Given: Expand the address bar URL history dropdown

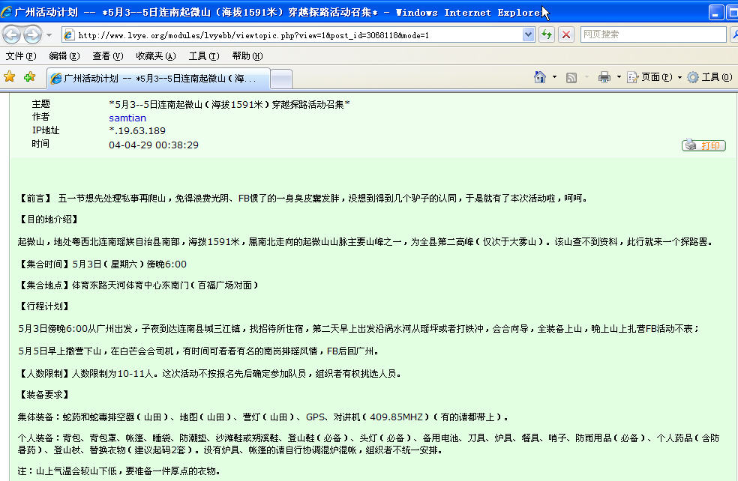Looking at the screenshot, I should tap(528, 34).
